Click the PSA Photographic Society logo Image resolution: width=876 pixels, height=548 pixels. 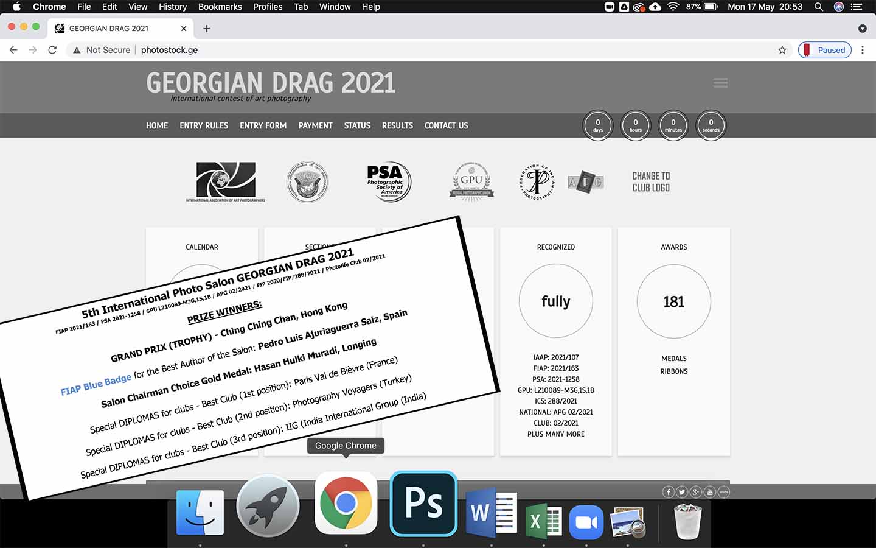tap(389, 181)
